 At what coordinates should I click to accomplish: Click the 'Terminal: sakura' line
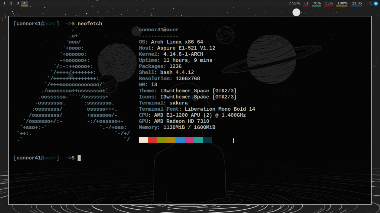pyautogui.click(x=163, y=103)
